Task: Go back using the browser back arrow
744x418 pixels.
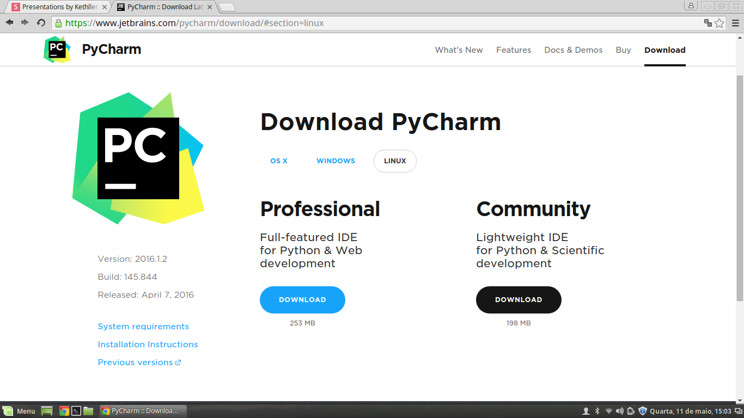Action: click(9, 22)
